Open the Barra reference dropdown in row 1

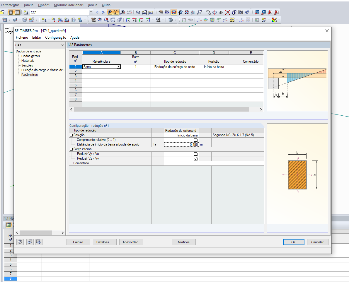click(x=119, y=66)
